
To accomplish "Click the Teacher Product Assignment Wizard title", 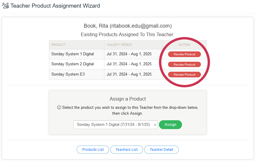I will [55, 6].
